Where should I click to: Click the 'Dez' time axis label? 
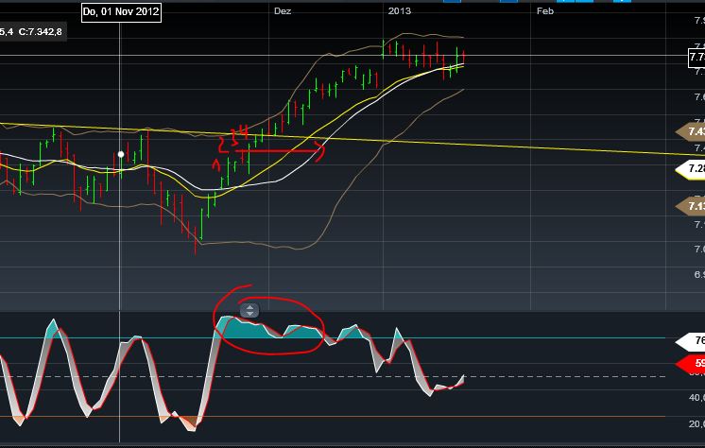click(283, 11)
